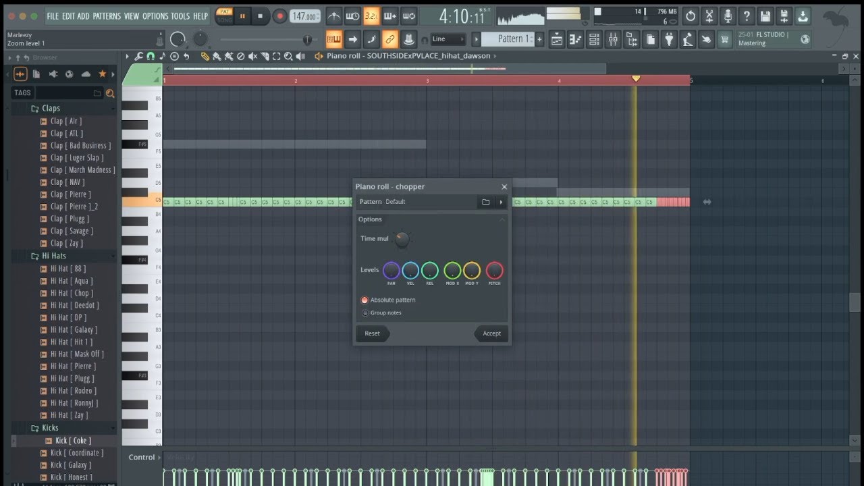Image resolution: width=864 pixels, height=486 pixels.
Task: Open the HELP menu
Action: [x=200, y=16]
